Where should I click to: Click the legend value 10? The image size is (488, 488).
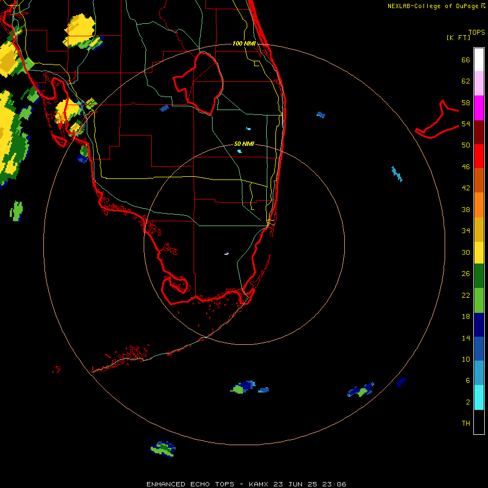click(x=466, y=359)
